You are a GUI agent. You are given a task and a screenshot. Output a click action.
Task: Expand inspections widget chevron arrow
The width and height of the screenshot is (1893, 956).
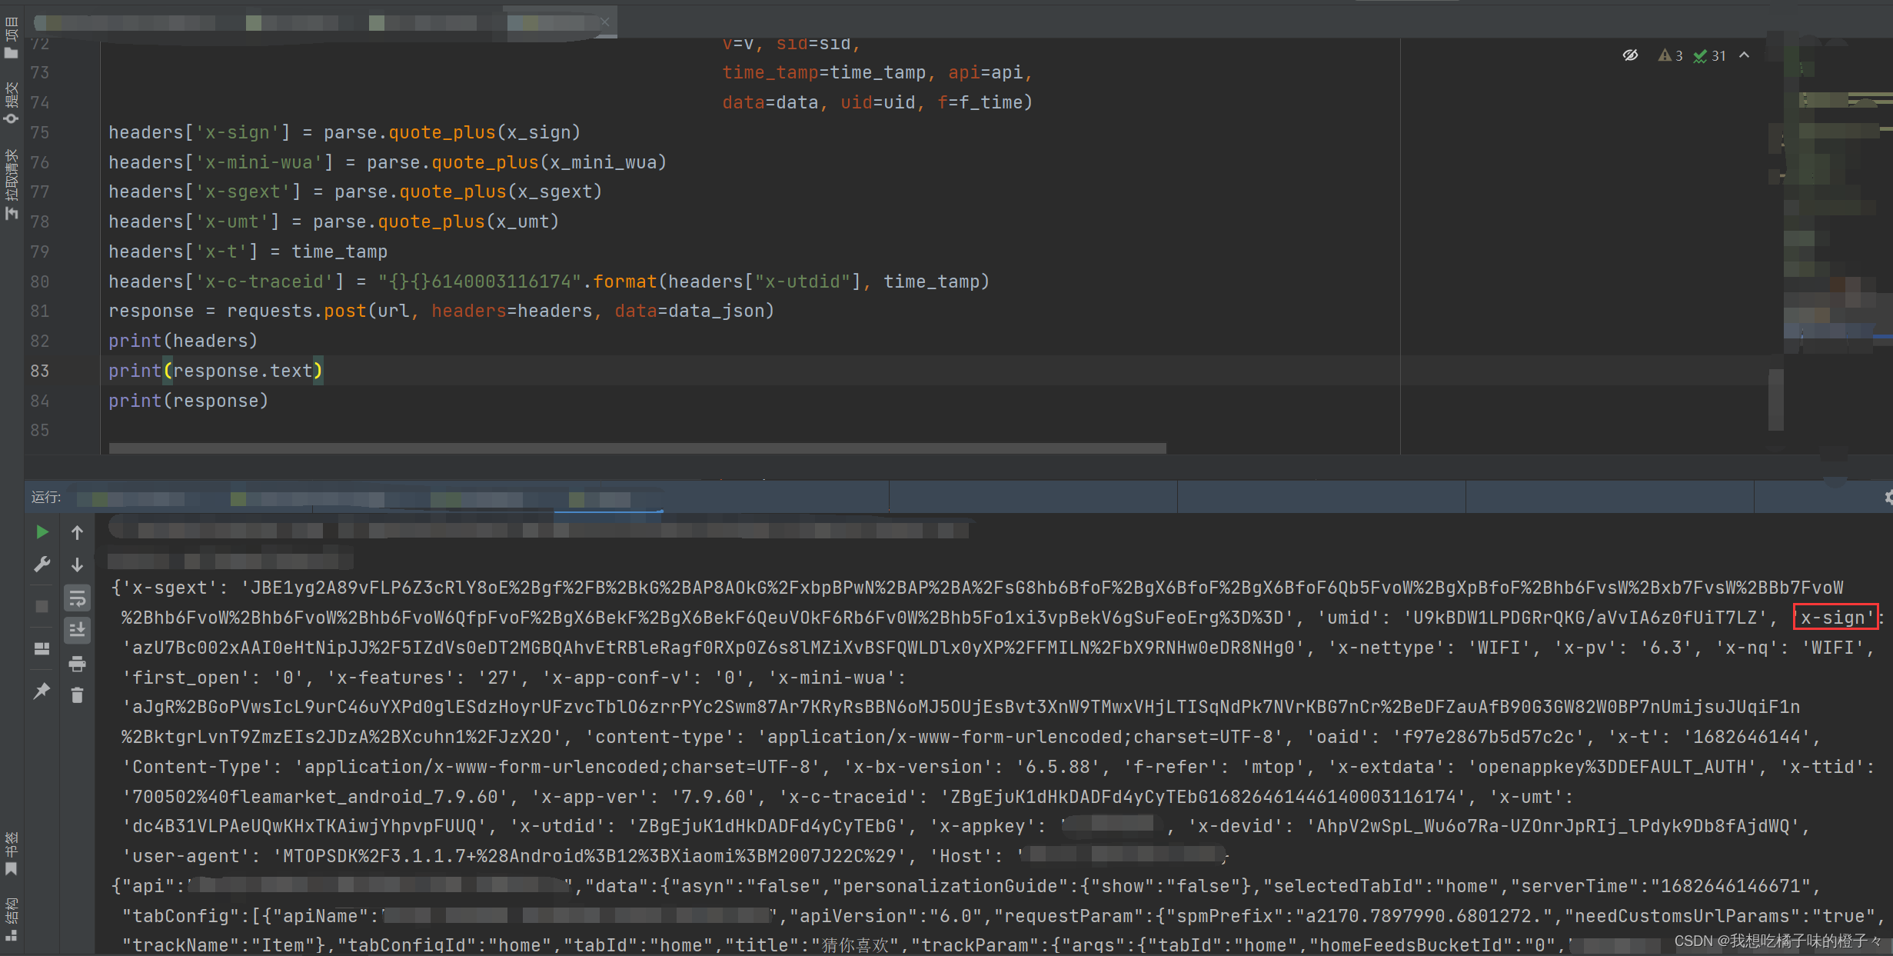[x=1745, y=55]
